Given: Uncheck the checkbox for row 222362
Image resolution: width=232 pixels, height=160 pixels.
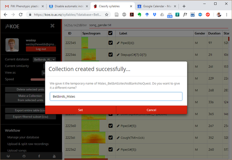Looking at the screenshot, I should coord(110,150).
